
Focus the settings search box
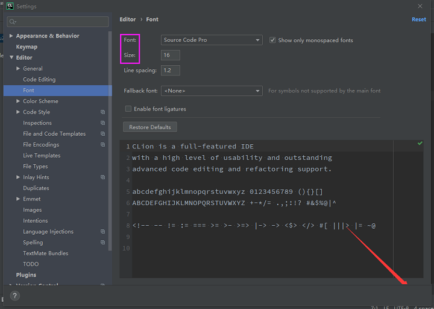(x=58, y=22)
